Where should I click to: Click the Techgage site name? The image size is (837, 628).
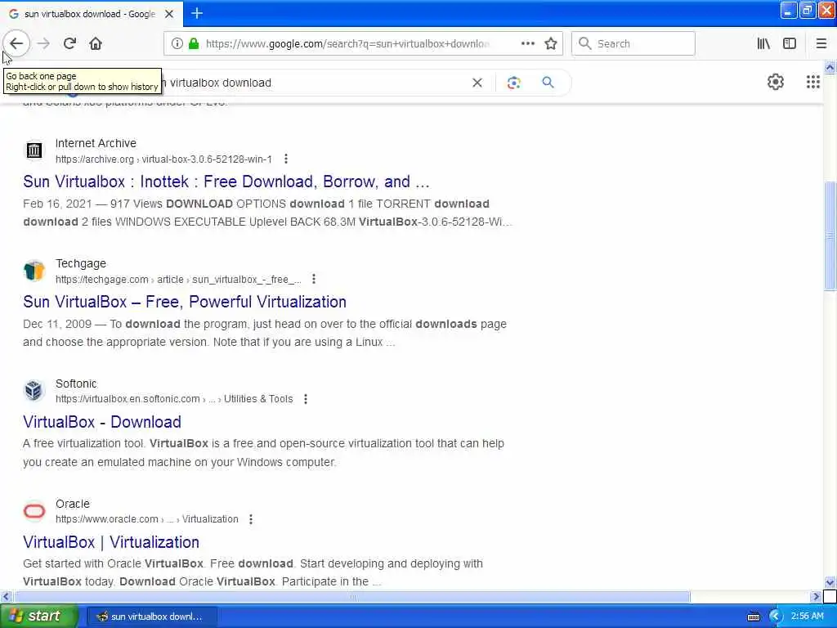(x=81, y=263)
